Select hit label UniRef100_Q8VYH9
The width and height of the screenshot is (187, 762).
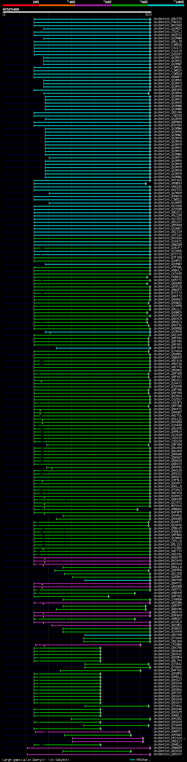coord(167,635)
